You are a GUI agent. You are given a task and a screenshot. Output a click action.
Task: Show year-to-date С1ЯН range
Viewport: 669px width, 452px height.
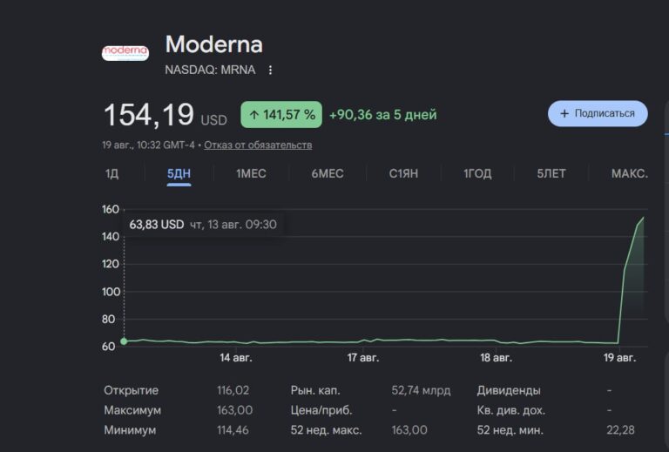[403, 173]
